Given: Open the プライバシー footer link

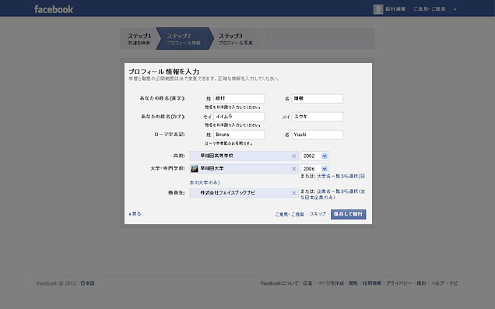Looking at the screenshot, I should 398,283.
